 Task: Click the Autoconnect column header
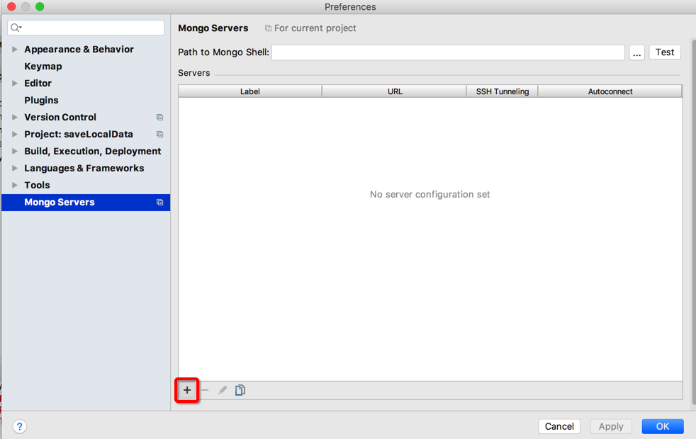[x=610, y=91]
